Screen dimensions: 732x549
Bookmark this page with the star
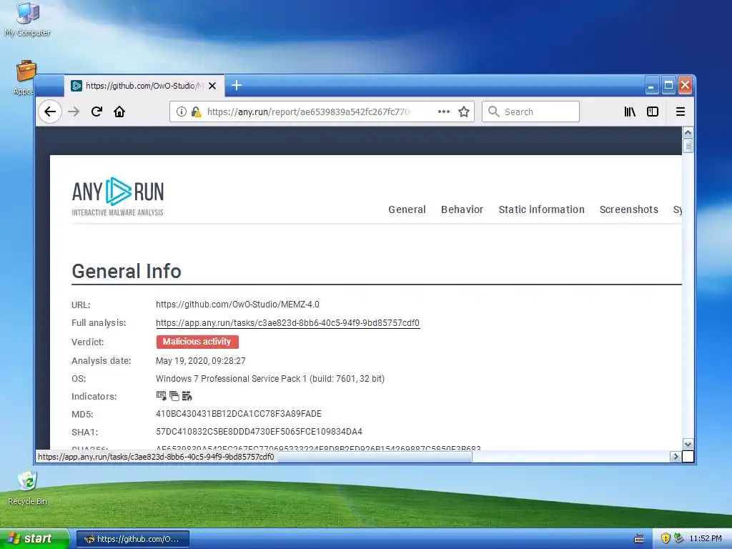(x=463, y=112)
